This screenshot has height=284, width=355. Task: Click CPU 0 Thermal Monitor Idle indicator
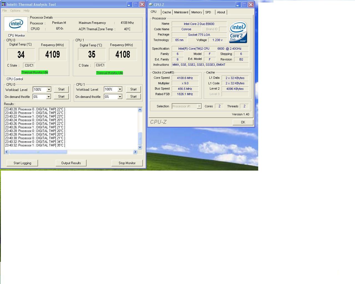[x=35, y=72]
